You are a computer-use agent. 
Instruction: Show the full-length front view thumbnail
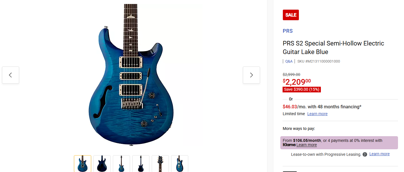(121, 164)
